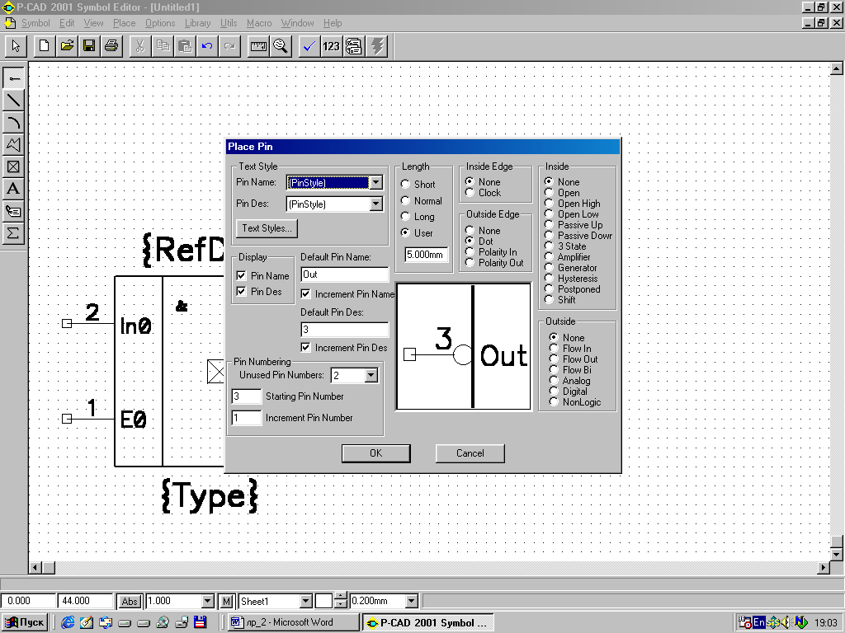Select the Place Text tool

[x=13, y=189]
